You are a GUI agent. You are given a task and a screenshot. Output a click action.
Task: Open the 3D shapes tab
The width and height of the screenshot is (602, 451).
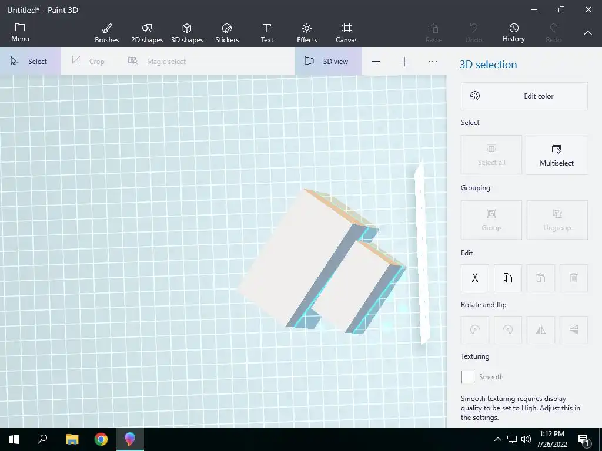coord(187,33)
